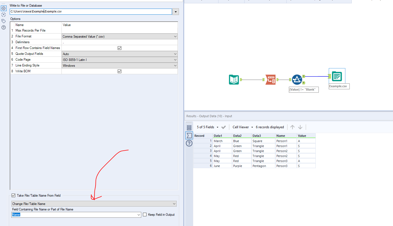Select the Filter tool on canvas
This screenshot has width=393, height=226.
coord(297,79)
